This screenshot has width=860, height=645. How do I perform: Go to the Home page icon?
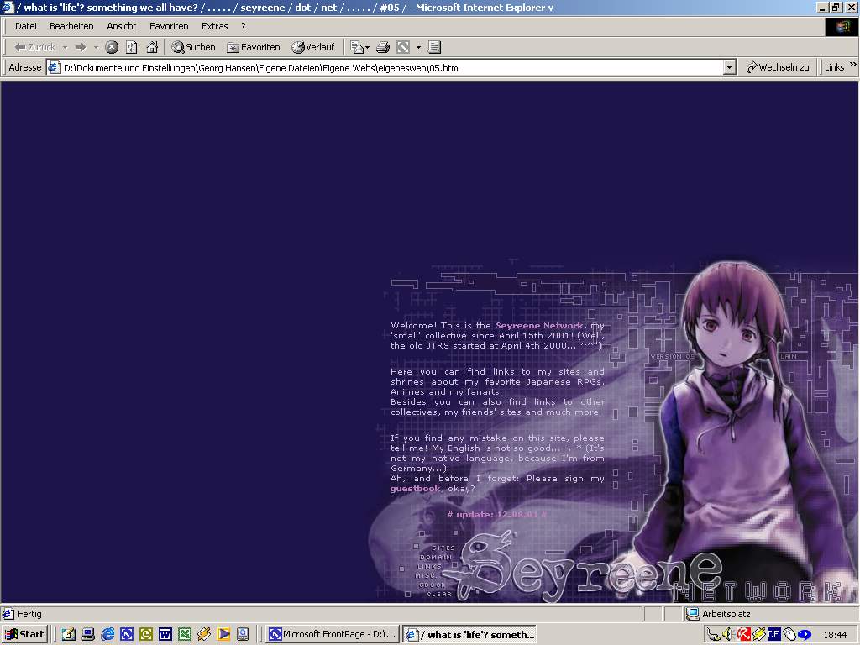(152, 47)
